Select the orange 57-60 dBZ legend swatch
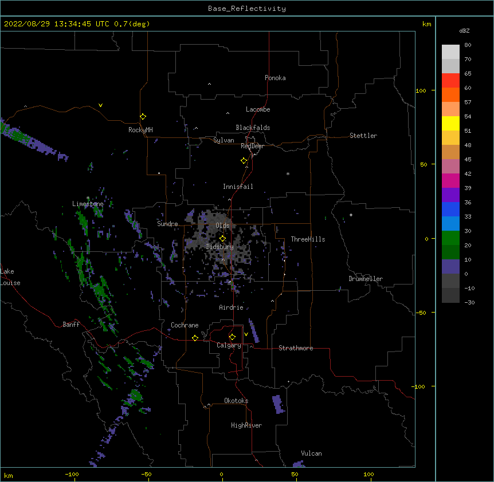Screen dimensions: 494x482 click(x=450, y=94)
